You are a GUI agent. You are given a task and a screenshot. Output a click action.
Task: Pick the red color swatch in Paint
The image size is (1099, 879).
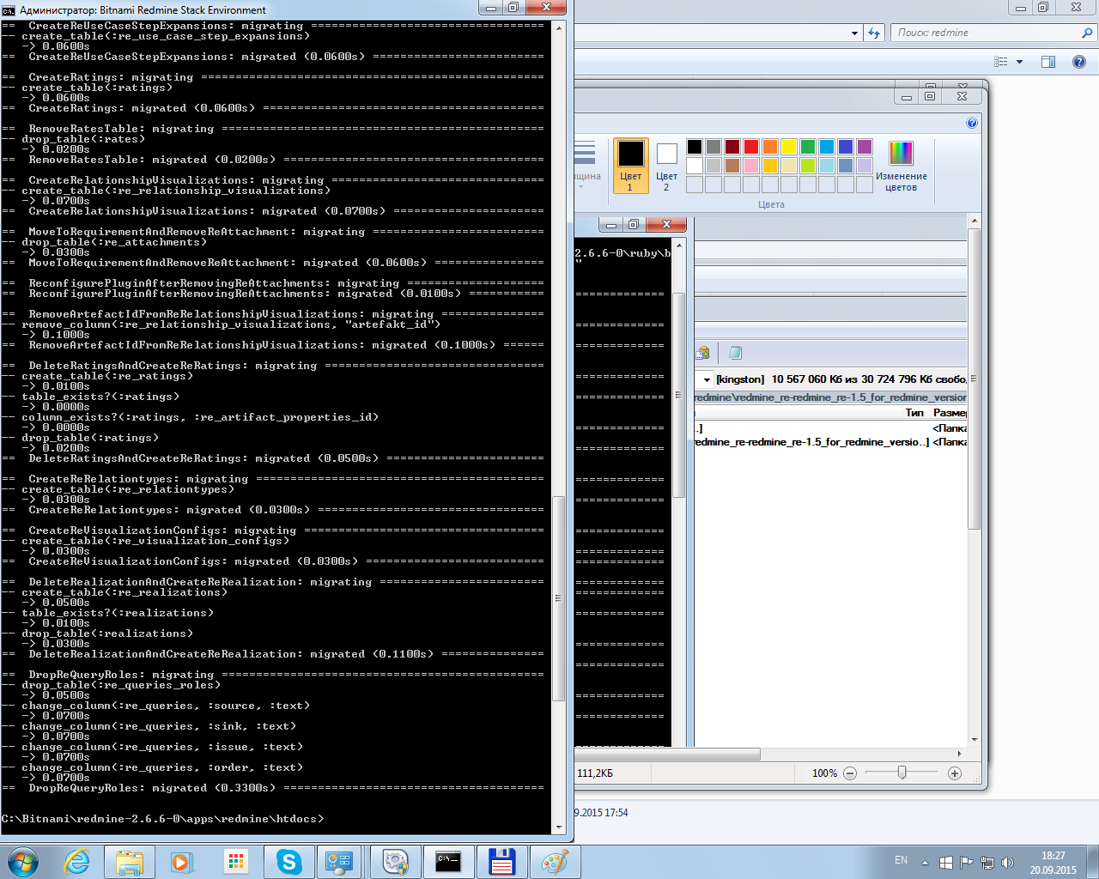(750, 147)
